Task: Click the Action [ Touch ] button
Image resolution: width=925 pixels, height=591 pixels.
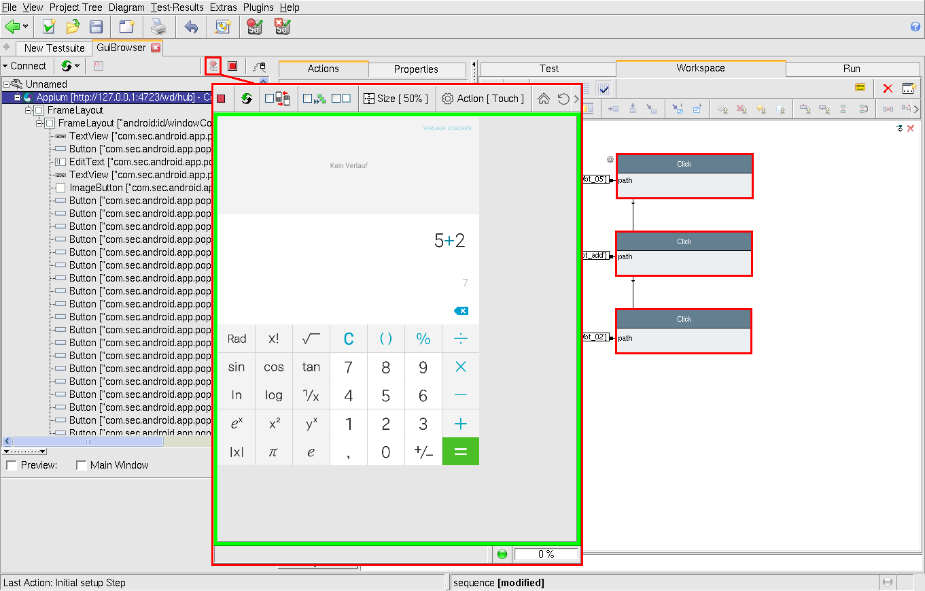Action: click(483, 99)
